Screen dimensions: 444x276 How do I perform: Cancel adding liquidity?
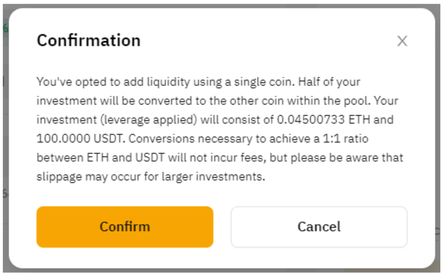(x=319, y=227)
